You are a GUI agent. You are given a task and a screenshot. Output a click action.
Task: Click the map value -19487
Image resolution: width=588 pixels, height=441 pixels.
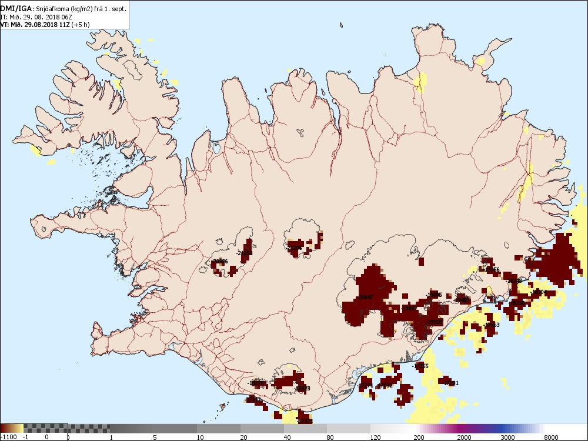[461, 300]
